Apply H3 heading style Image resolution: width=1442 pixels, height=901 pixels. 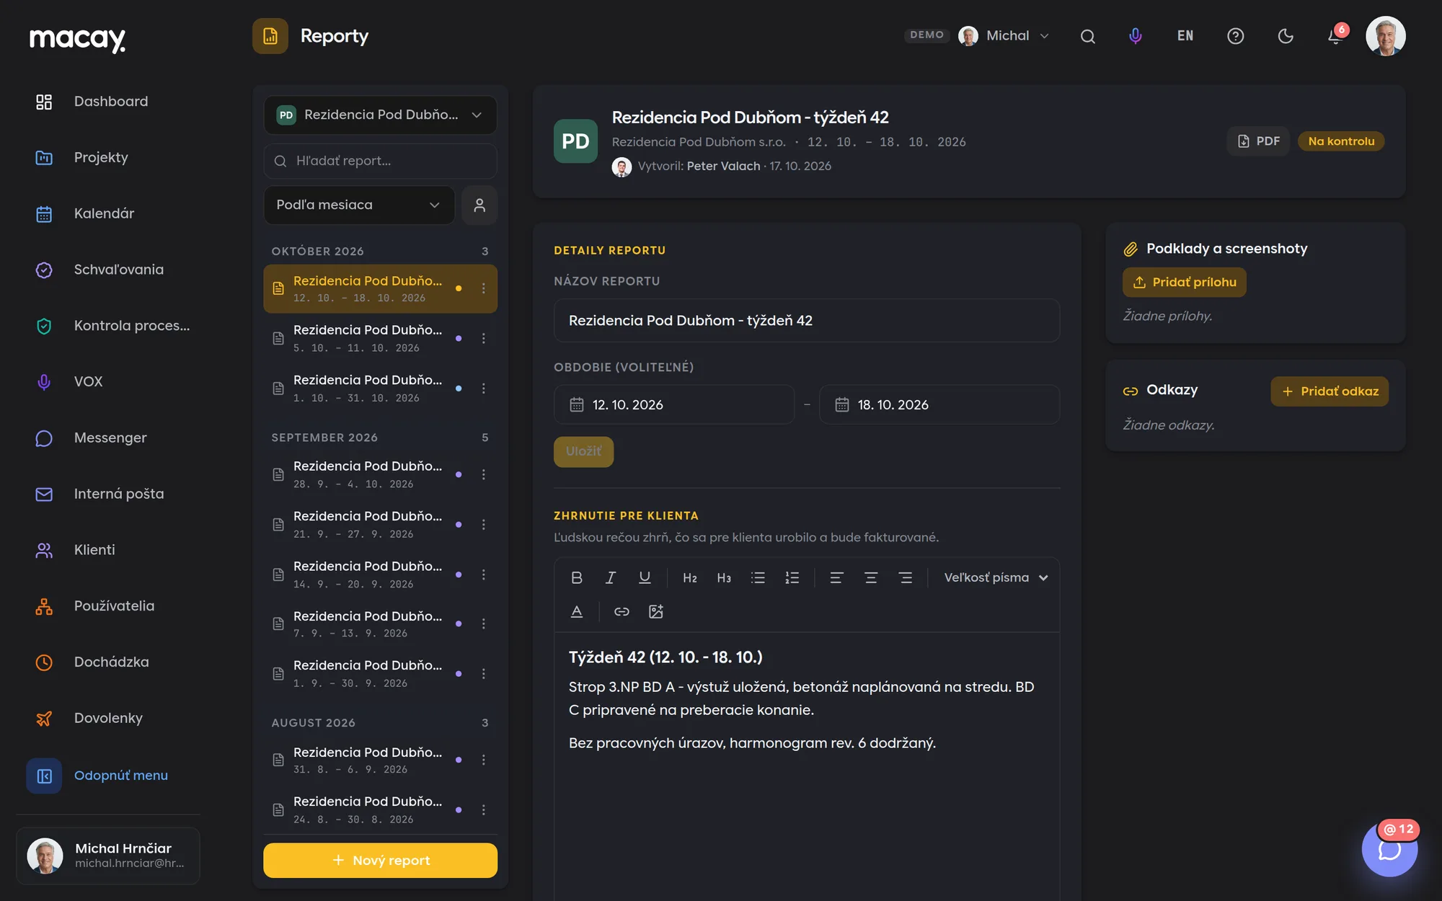[724, 577]
